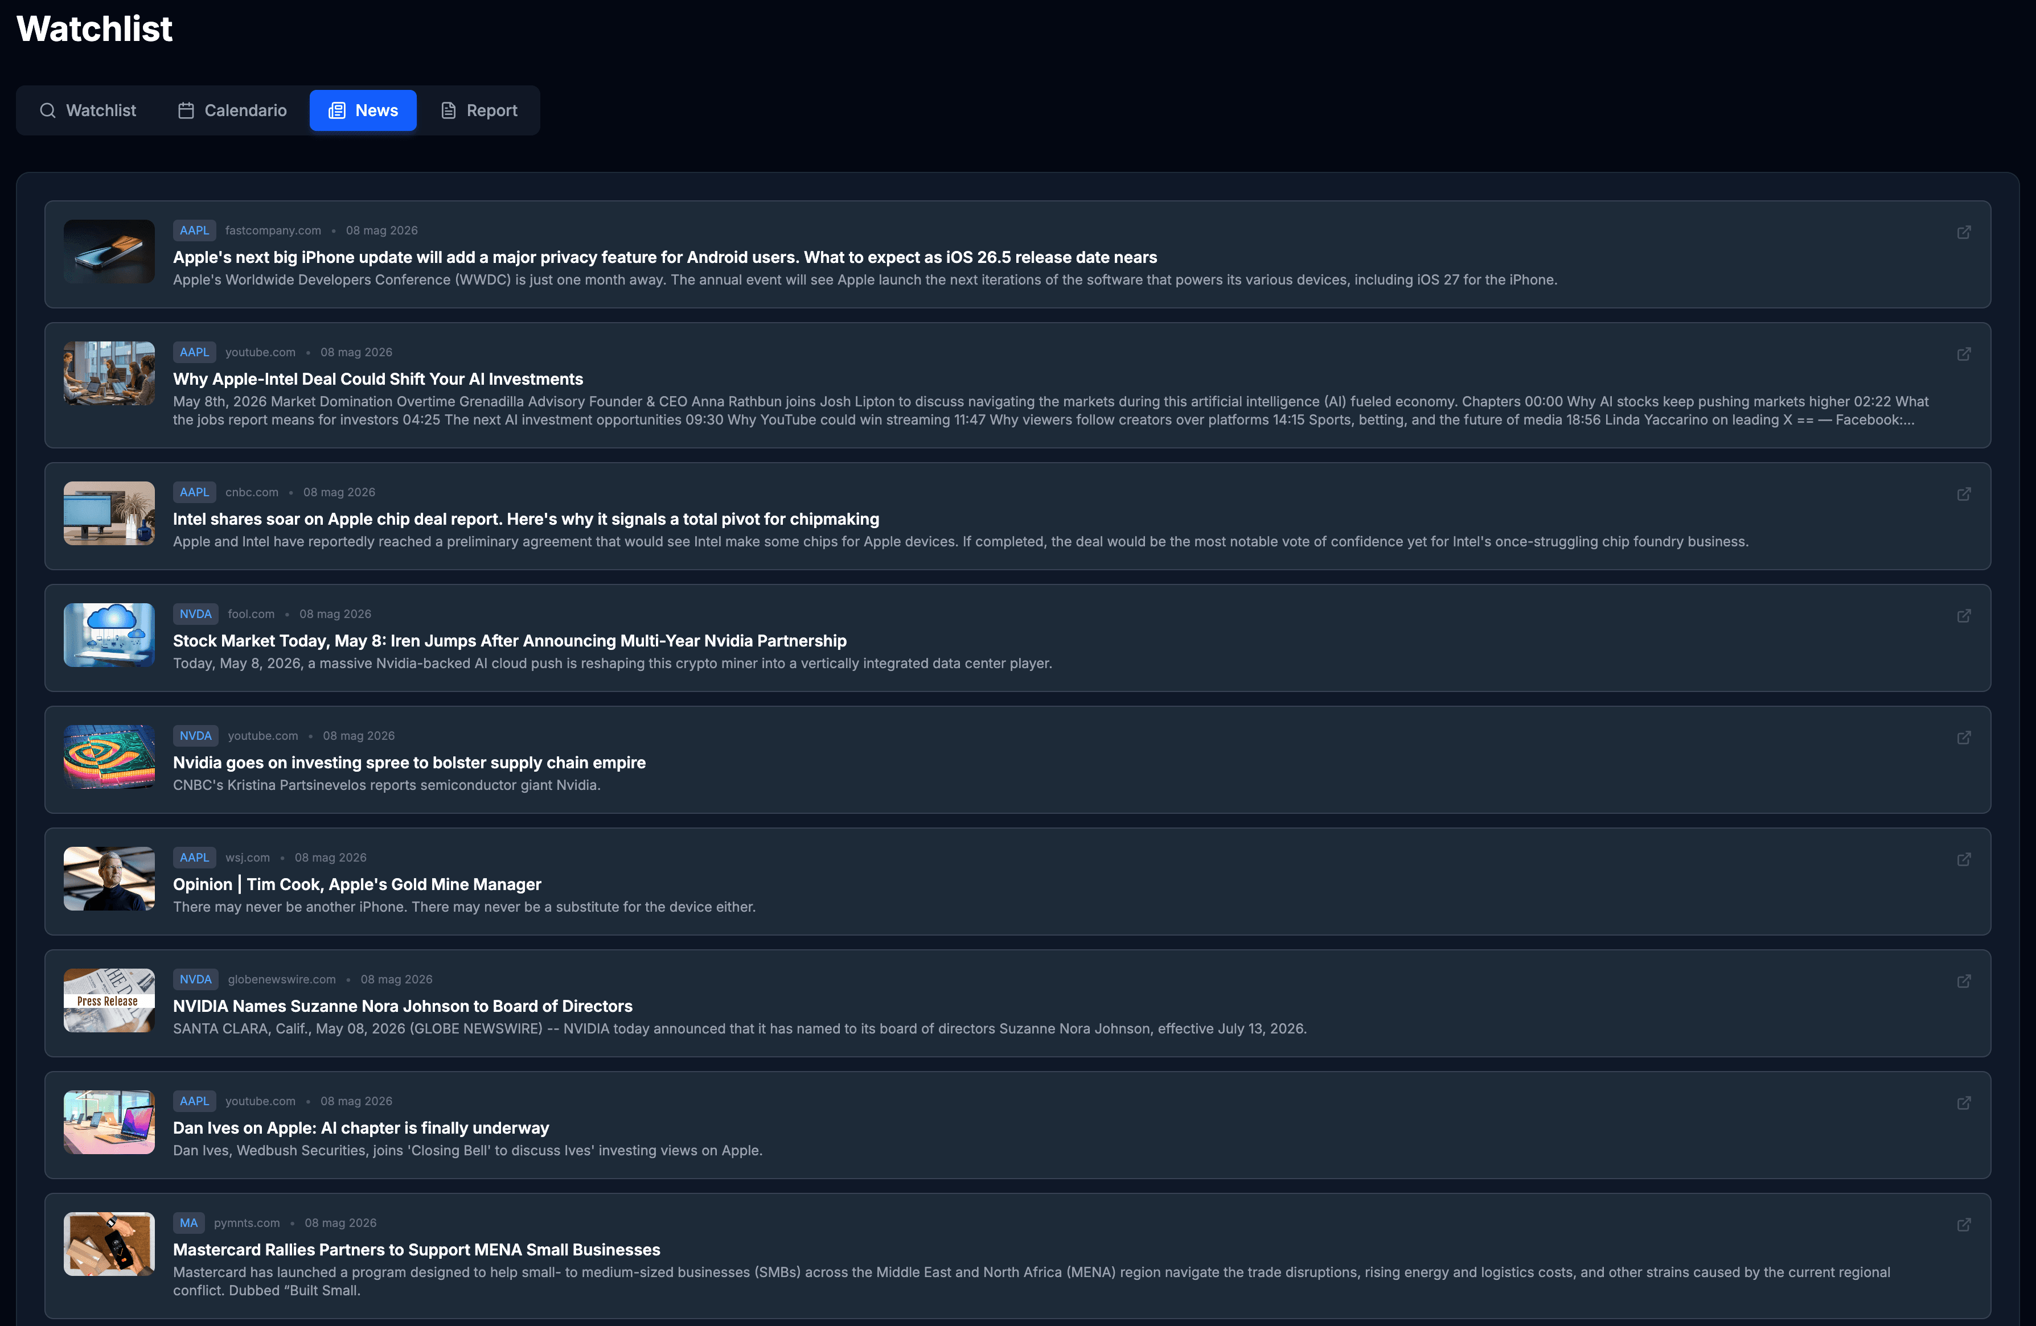This screenshot has width=2036, height=1326.
Task: Open external link for Intel shares soar article
Action: click(1963, 493)
